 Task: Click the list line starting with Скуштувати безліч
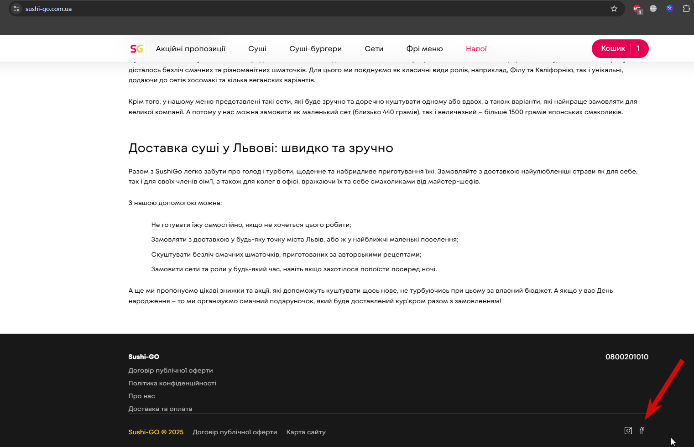tap(286, 254)
